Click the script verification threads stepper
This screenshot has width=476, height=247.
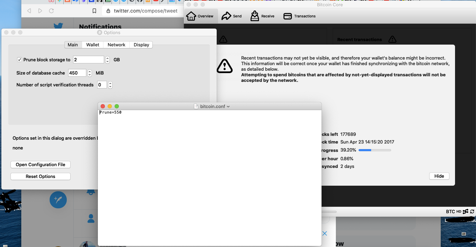[x=110, y=85]
